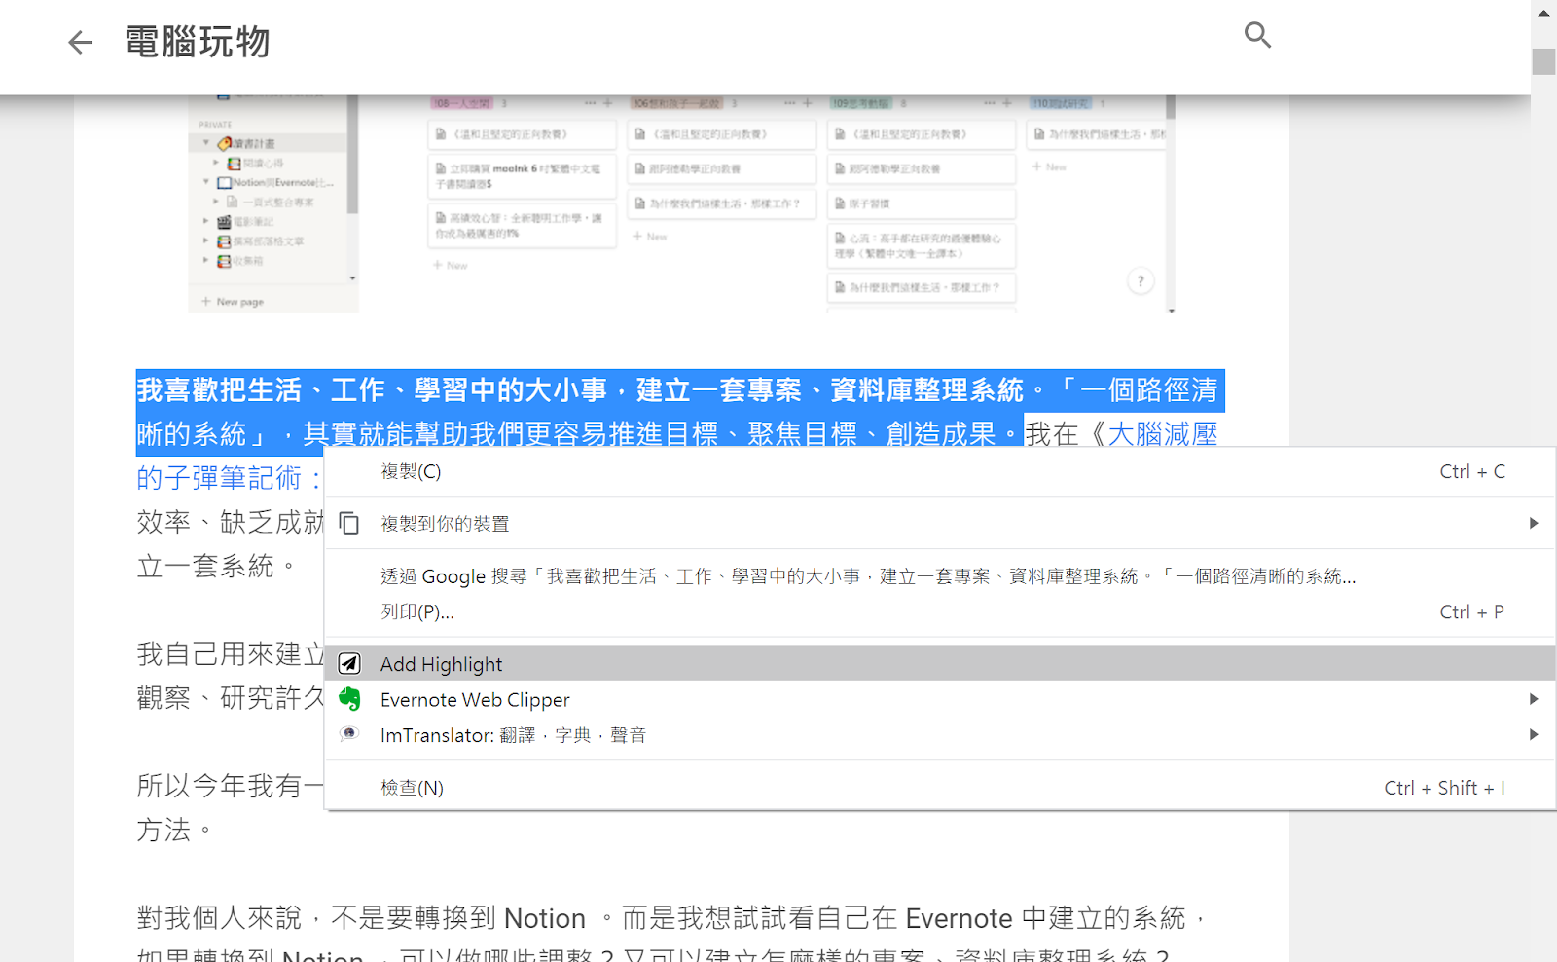Viewport: 1557px width, 962px height.
Task: Click the paragraph starting 對我個人來說
Action: (671, 940)
